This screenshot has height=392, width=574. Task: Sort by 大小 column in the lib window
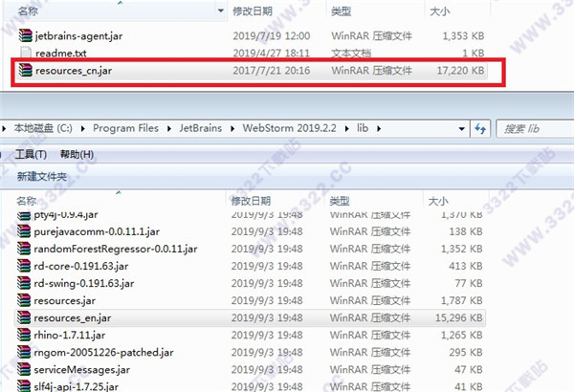[438, 201]
